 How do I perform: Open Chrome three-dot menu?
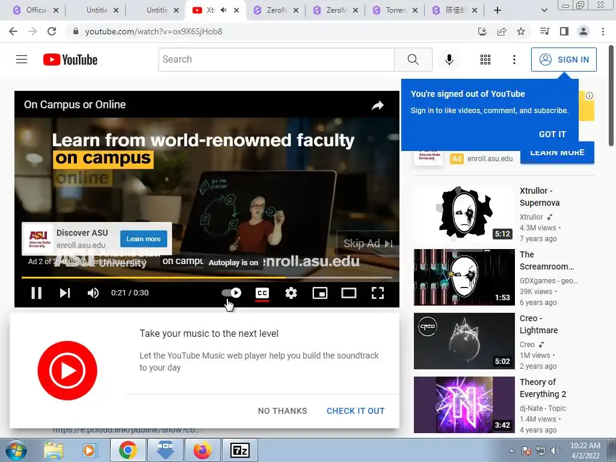pyautogui.click(x=603, y=31)
